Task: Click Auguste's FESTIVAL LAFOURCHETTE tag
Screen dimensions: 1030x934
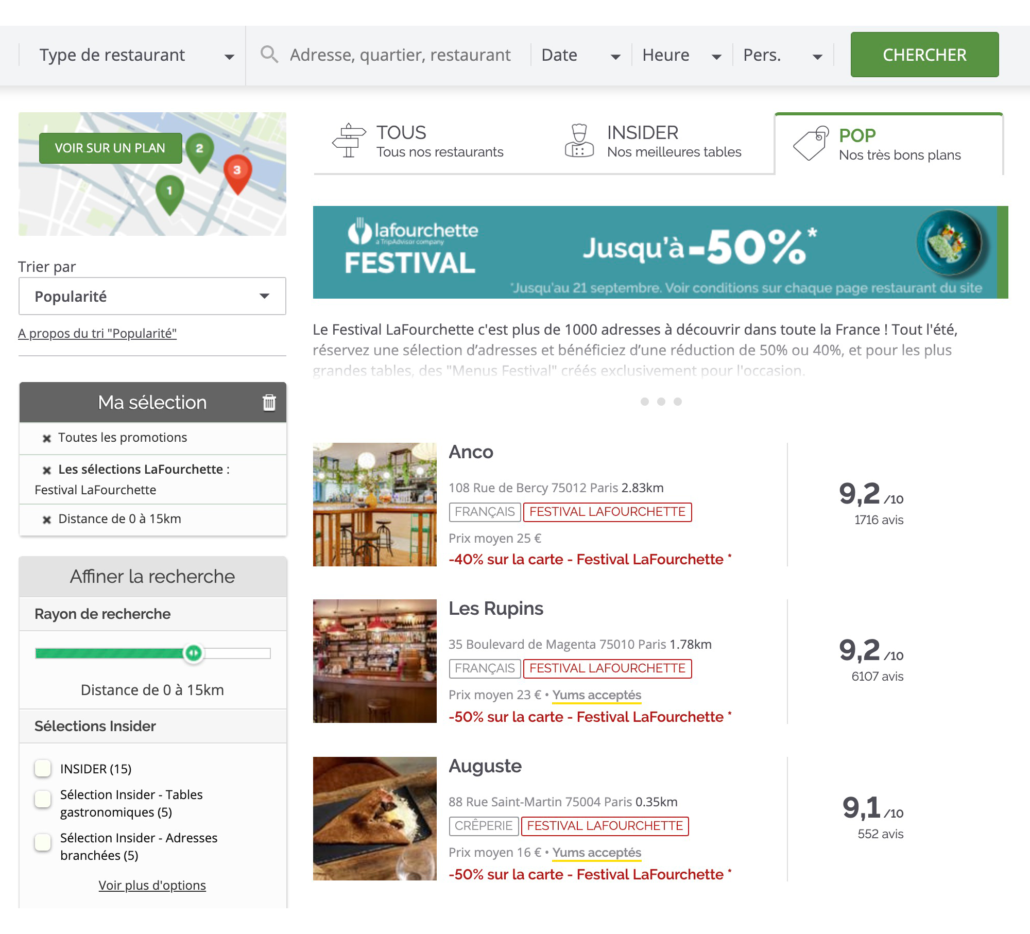Action: tap(605, 826)
